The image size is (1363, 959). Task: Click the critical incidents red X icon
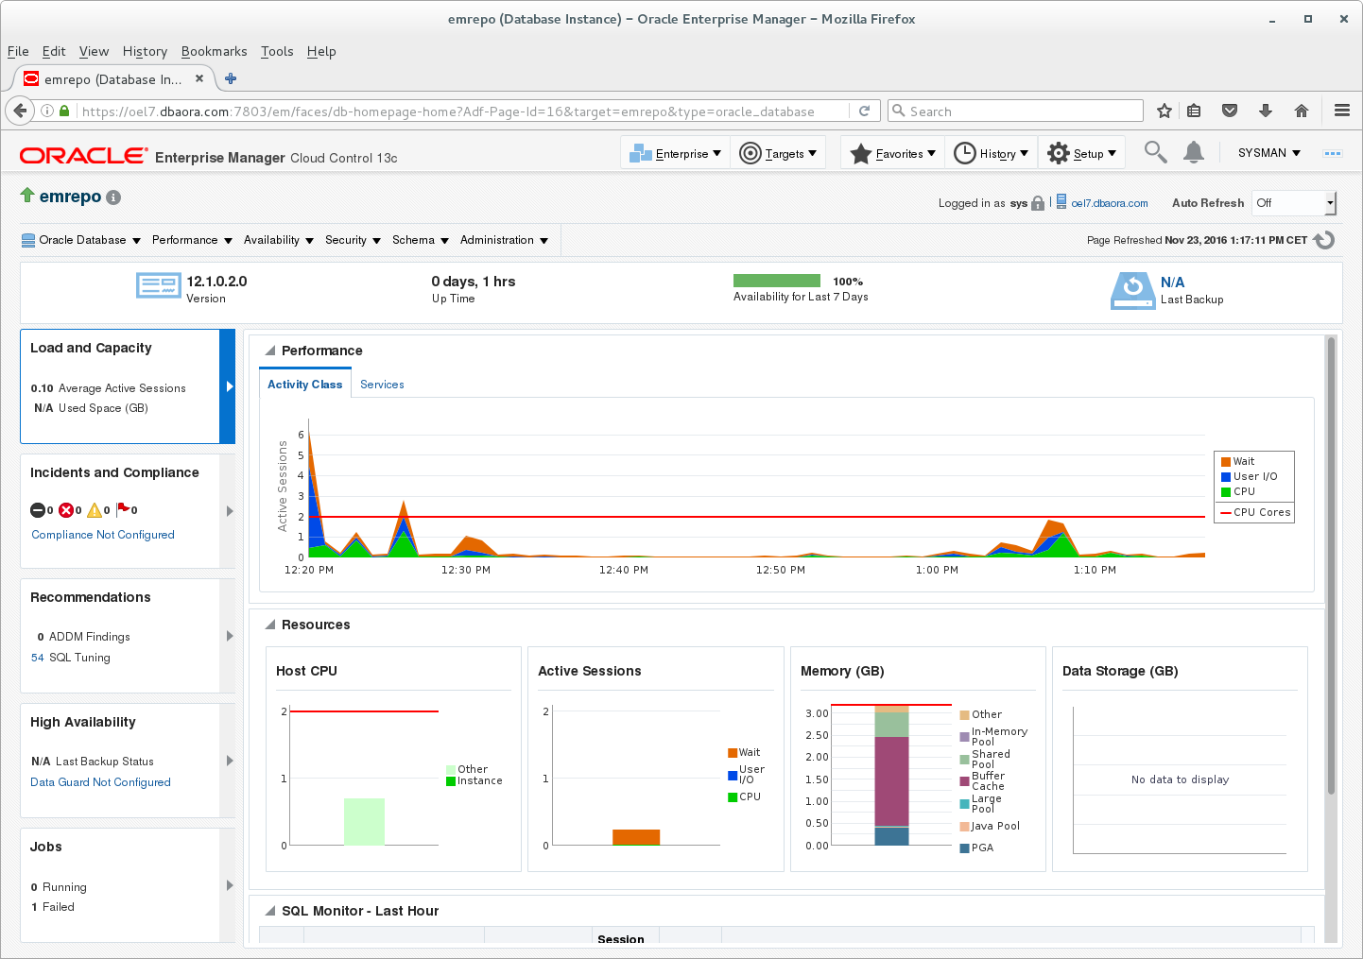66,510
